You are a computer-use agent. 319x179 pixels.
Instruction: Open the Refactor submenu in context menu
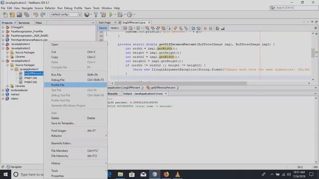[x=75, y=136]
